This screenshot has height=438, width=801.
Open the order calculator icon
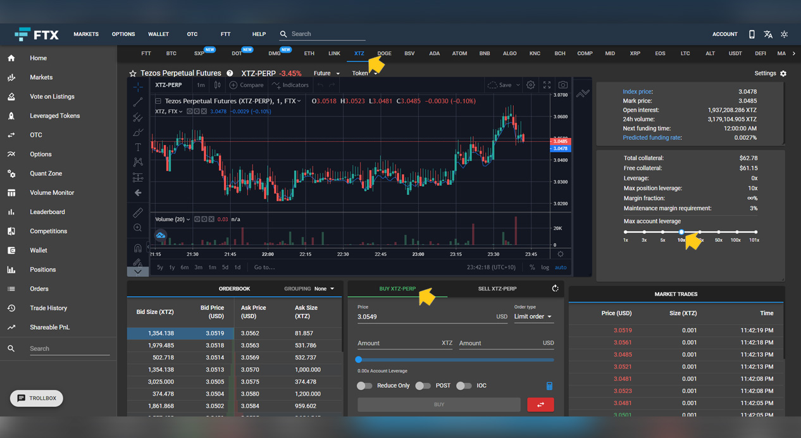pyautogui.click(x=549, y=386)
